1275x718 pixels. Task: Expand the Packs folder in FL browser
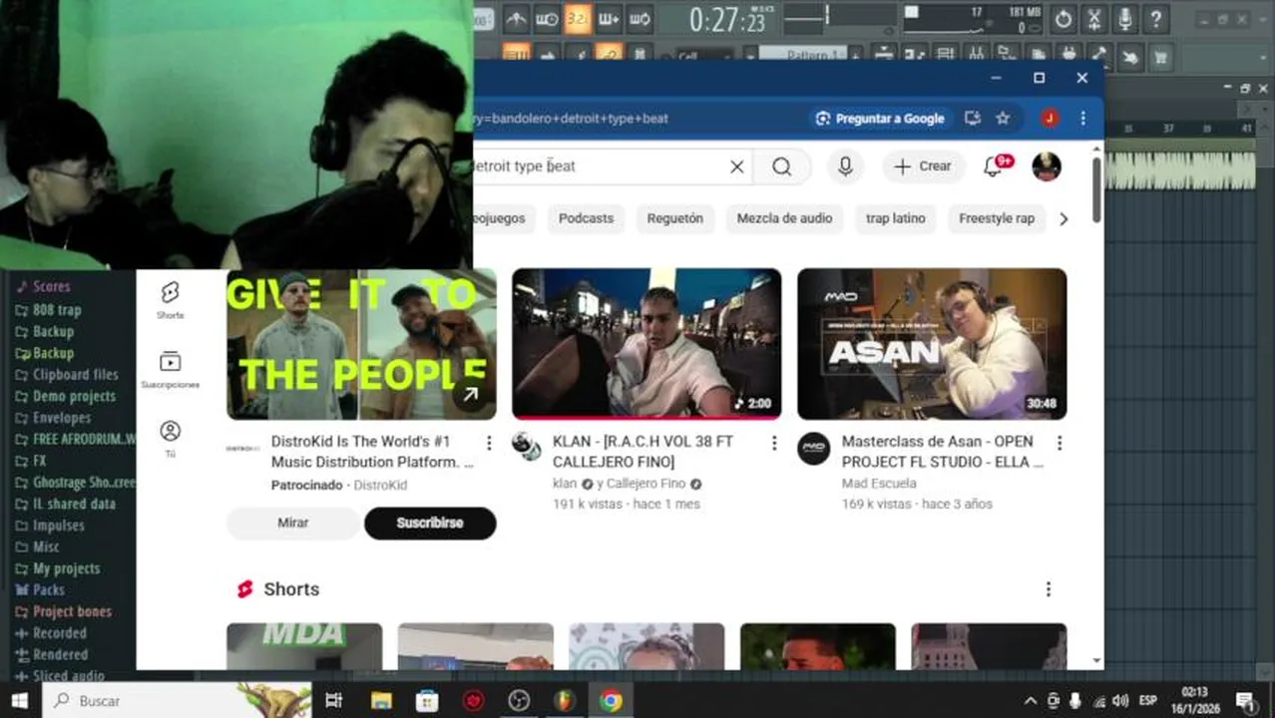pos(40,589)
